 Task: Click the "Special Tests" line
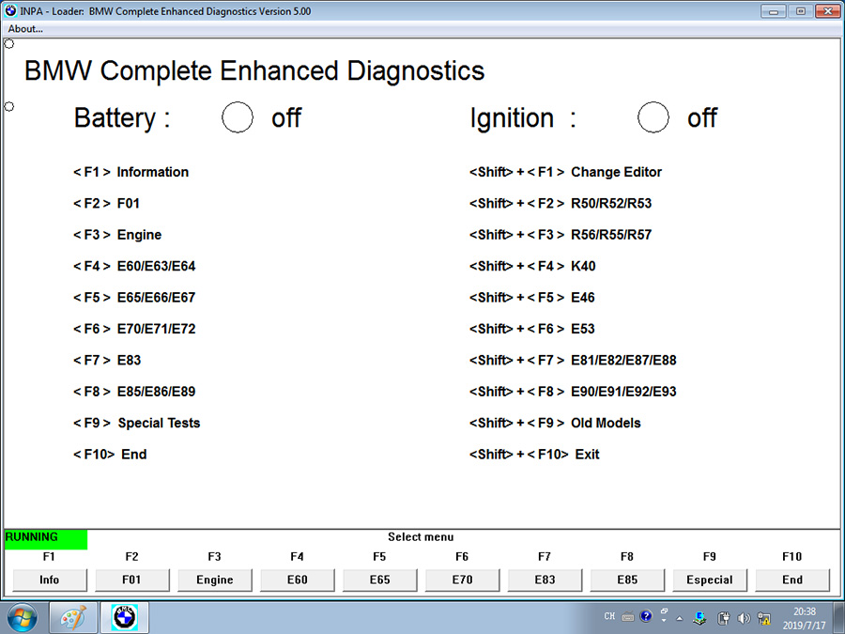(x=136, y=424)
